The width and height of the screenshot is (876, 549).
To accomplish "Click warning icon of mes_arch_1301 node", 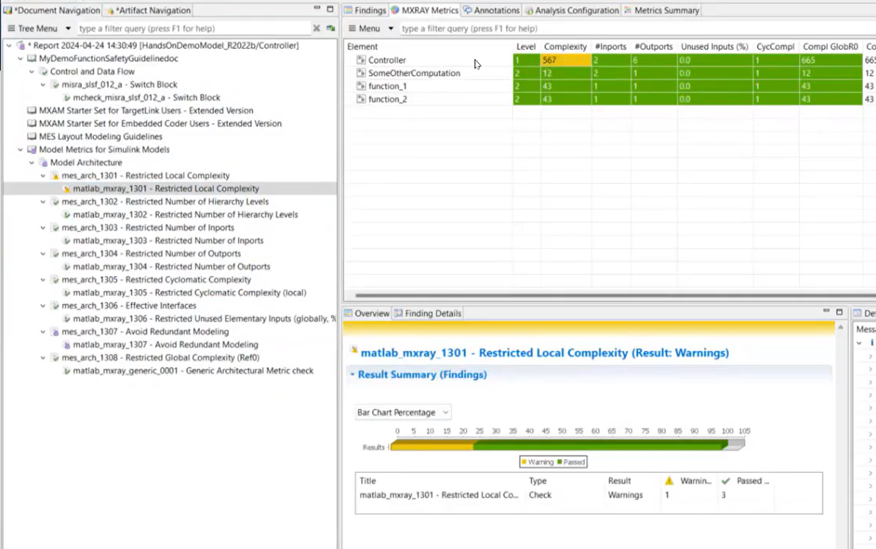I will tap(54, 175).
